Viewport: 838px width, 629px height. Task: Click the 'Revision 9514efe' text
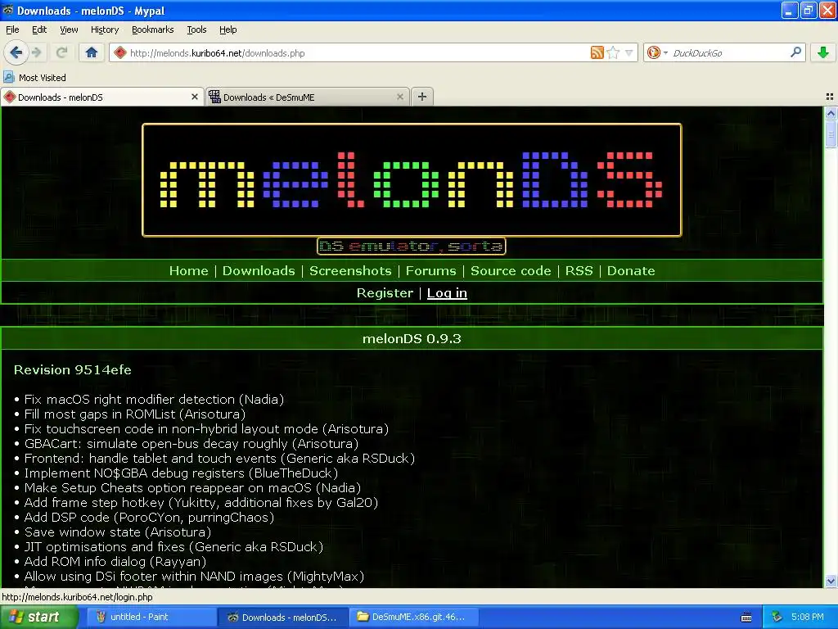[73, 369]
